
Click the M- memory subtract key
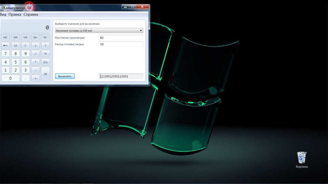pos(45,37)
